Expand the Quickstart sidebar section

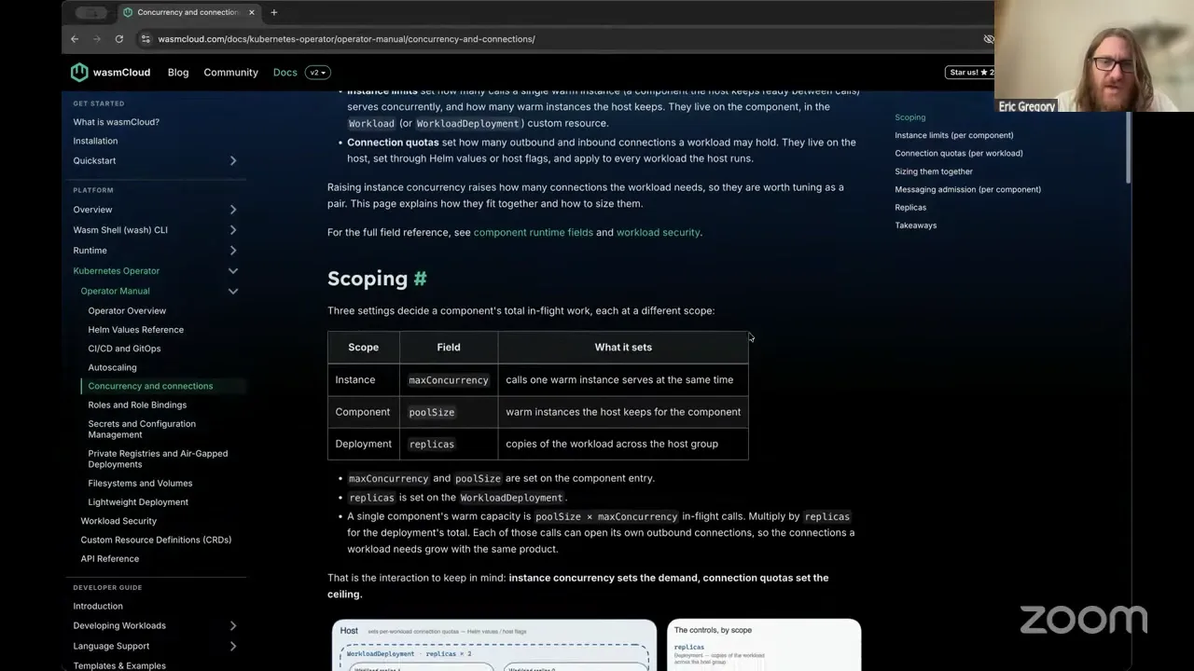pyautogui.click(x=233, y=160)
